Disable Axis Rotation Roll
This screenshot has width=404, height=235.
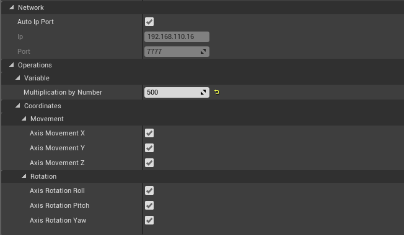[x=149, y=190]
